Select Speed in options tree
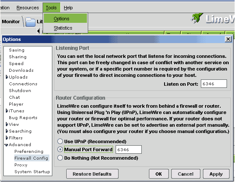This screenshot has width=235, height=182. tap(16, 64)
